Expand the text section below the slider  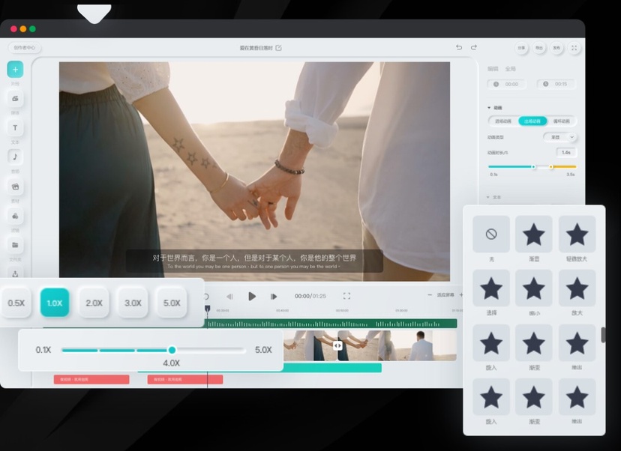pyautogui.click(x=488, y=197)
